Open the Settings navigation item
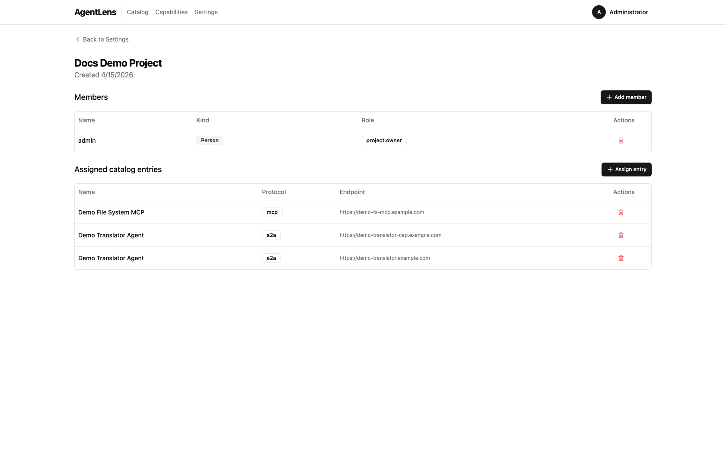This screenshot has width=726, height=454. point(206,12)
